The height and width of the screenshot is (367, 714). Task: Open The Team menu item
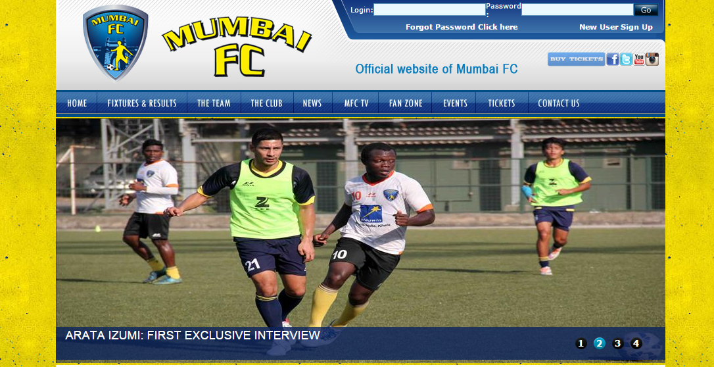pos(214,103)
